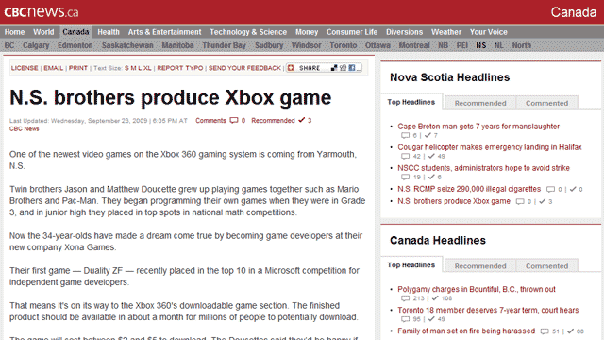
Task: Open the Share widget button
Action: (324, 68)
